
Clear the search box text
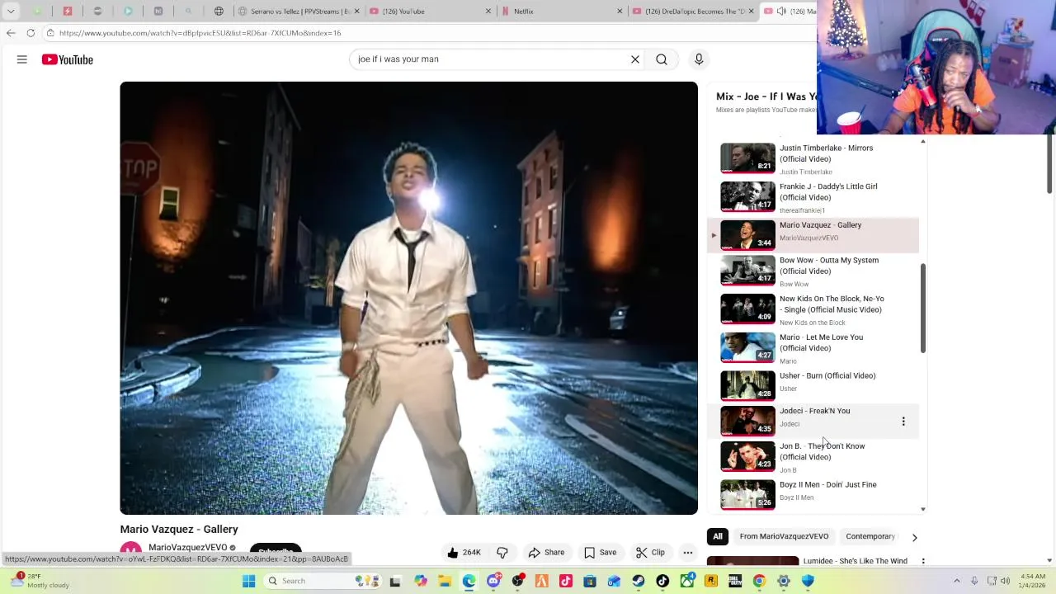(x=635, y=59)
